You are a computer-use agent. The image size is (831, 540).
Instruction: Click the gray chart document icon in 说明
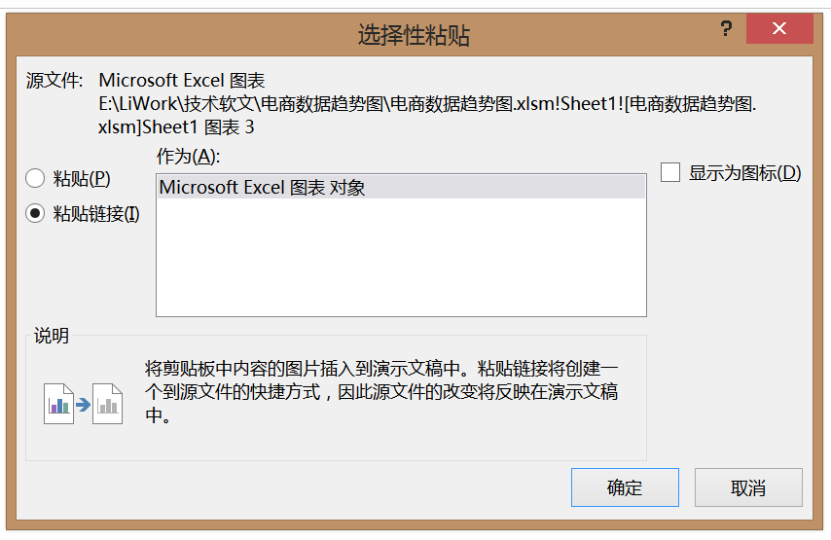pyautogui.click(x=108, y=404)
